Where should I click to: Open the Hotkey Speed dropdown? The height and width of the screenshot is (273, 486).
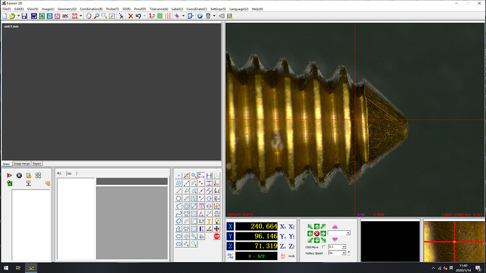tap(344, 253)
